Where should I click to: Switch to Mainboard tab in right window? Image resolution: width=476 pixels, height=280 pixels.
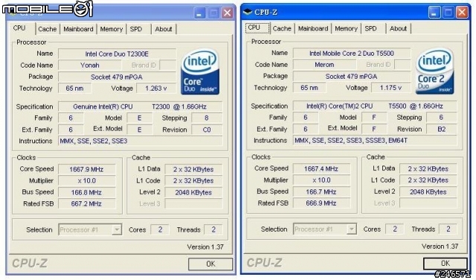click(x=313, y=28)
